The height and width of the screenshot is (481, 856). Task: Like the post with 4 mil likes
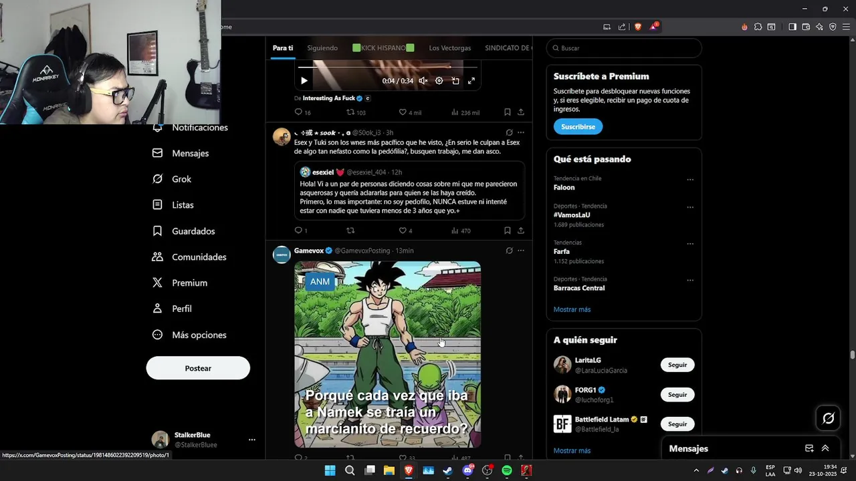(x=410, y=112)
